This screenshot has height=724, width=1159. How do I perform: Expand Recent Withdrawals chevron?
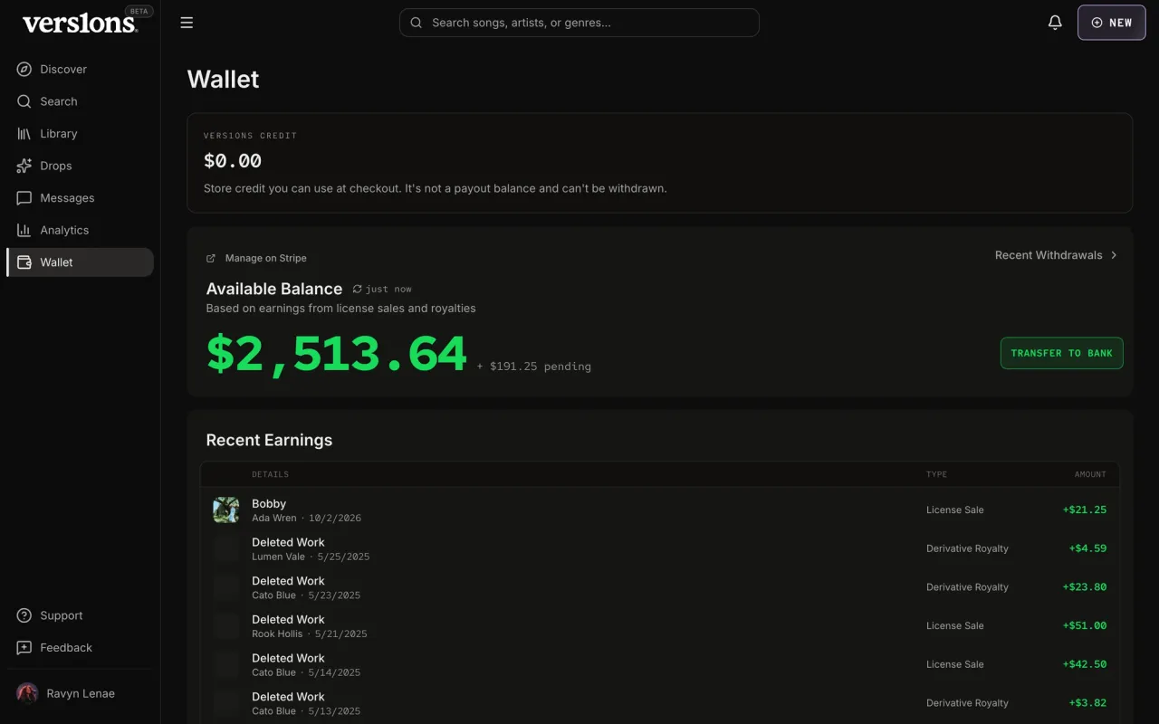tap(1114, 255)
